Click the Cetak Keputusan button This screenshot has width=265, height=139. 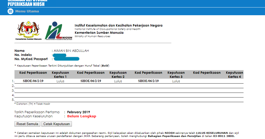[x=57, y=124]
